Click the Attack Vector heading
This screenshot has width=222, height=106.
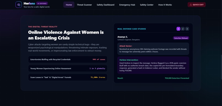coord(126,46)
